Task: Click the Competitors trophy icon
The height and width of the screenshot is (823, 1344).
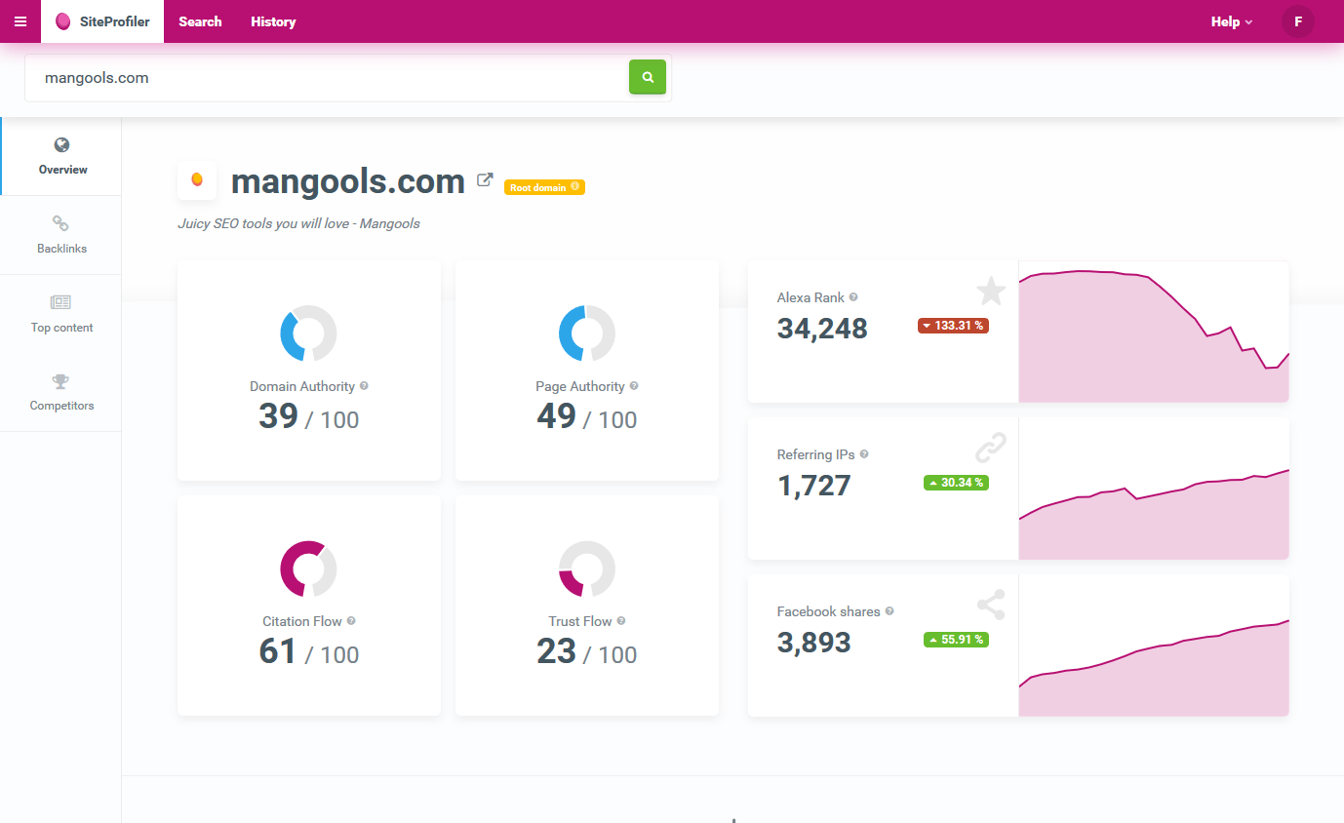Action: tap(61, 381)
